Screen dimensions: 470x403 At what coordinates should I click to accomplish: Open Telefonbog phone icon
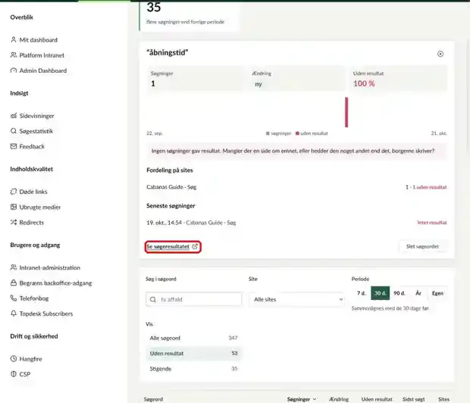[x=14, y=298]
